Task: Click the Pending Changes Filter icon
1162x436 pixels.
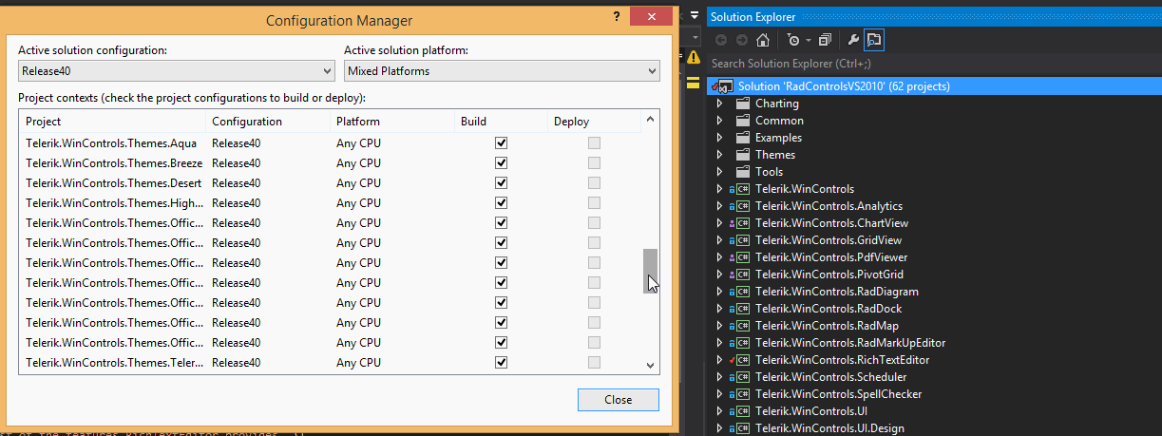Action: tap(793, 40)
